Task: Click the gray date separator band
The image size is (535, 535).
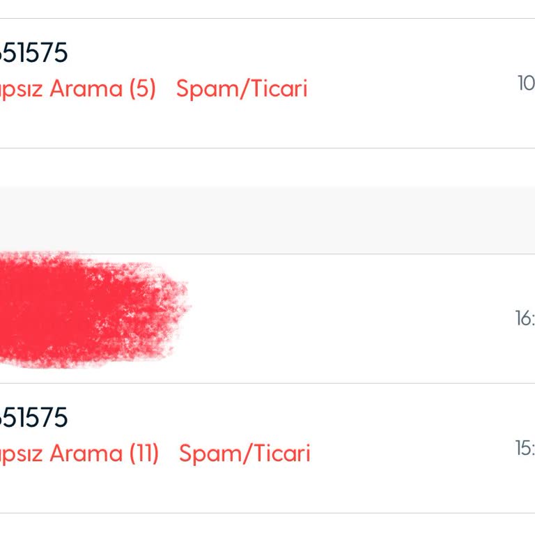Action: coord(267,219)
